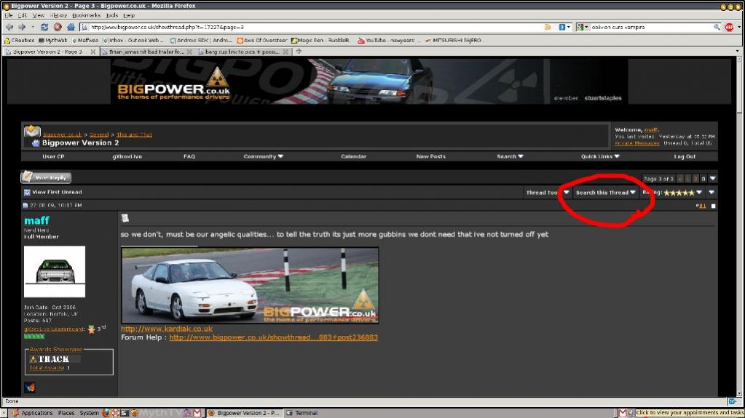The width and height of the screenshot is (745, 418).
Task: Click the Log Out link
Action: [x=684, y=156]
